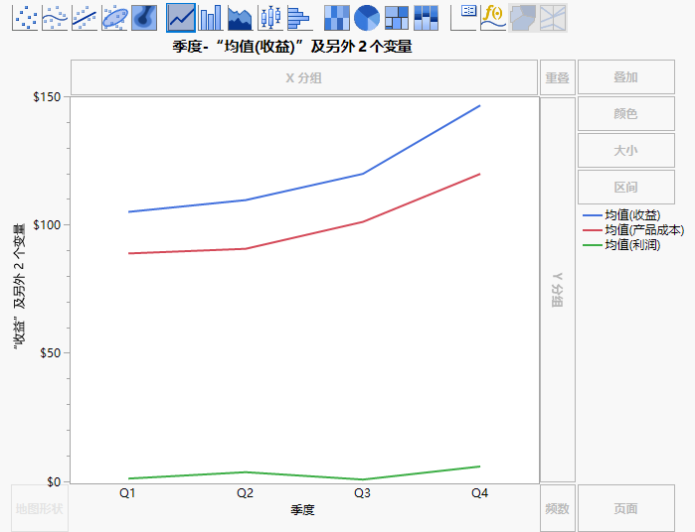Click the Q2 axis label
The image size is (695, 532).
(245, 493)
